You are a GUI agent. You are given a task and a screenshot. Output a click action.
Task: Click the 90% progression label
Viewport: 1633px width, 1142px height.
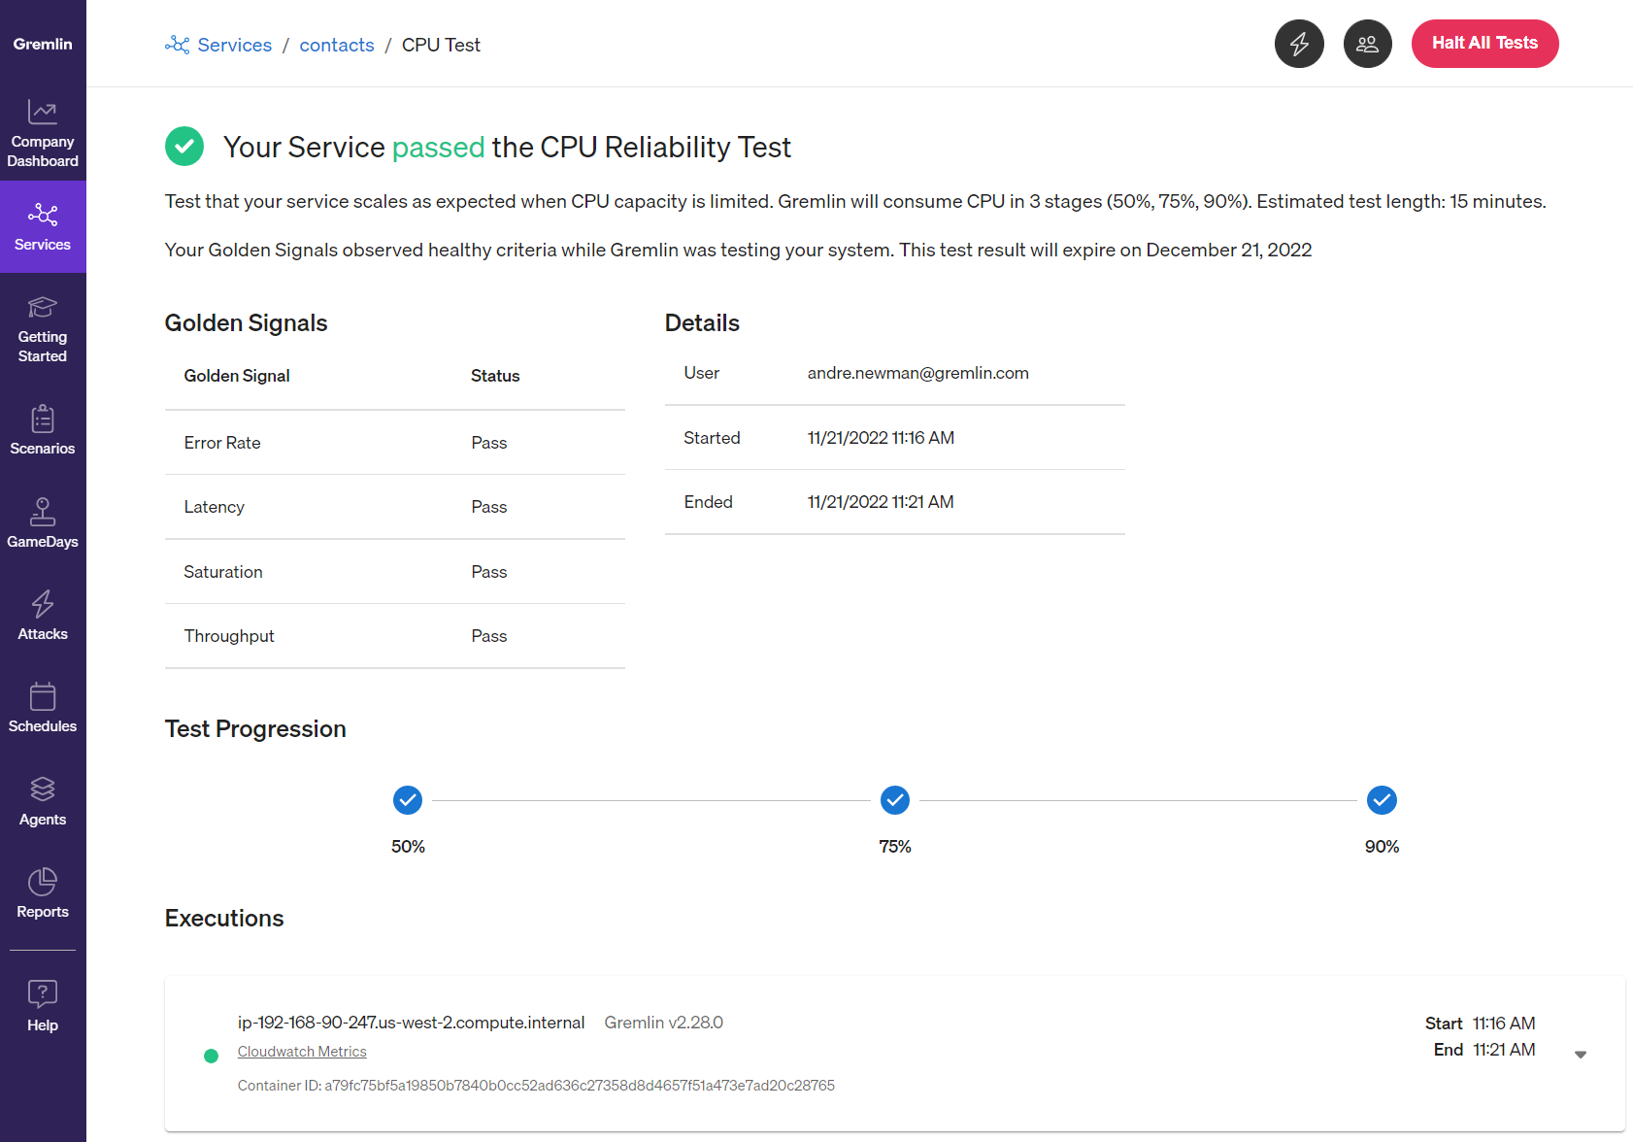pos(1382,847)
